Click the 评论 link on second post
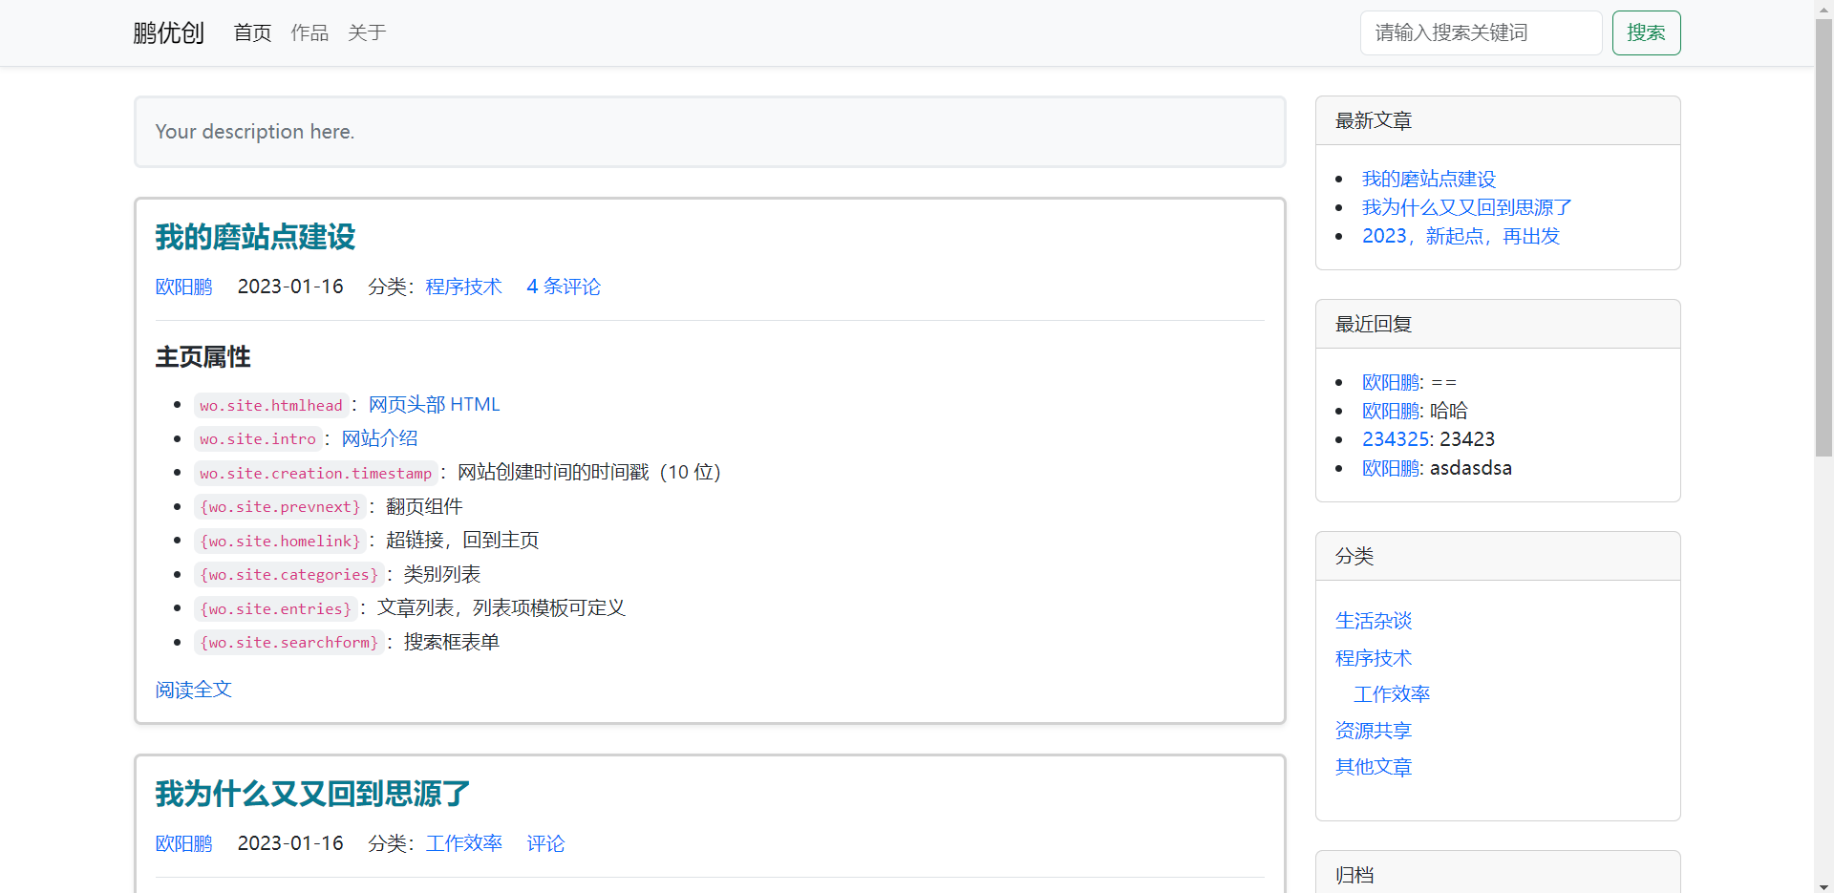This screenshot has height=893, width=1834. (x=545, y=843)
